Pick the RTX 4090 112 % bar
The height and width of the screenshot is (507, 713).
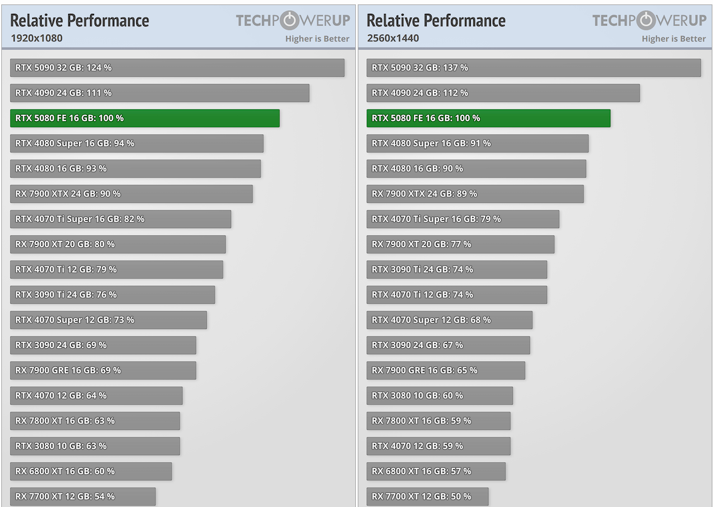pyautogui.click(x=503, y=93)
